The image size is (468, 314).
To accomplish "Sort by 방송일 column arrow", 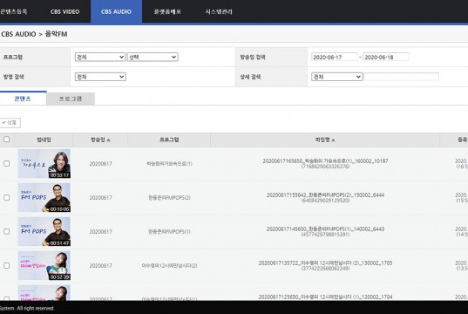I will (109, 140).
